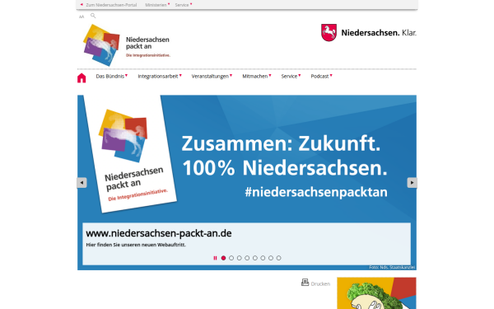
Task: Select the seventh slide indicator dot
Action: (x=271, y=258)
